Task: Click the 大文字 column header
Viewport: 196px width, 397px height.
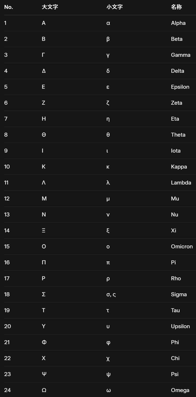Action: [x=50, y=7]
